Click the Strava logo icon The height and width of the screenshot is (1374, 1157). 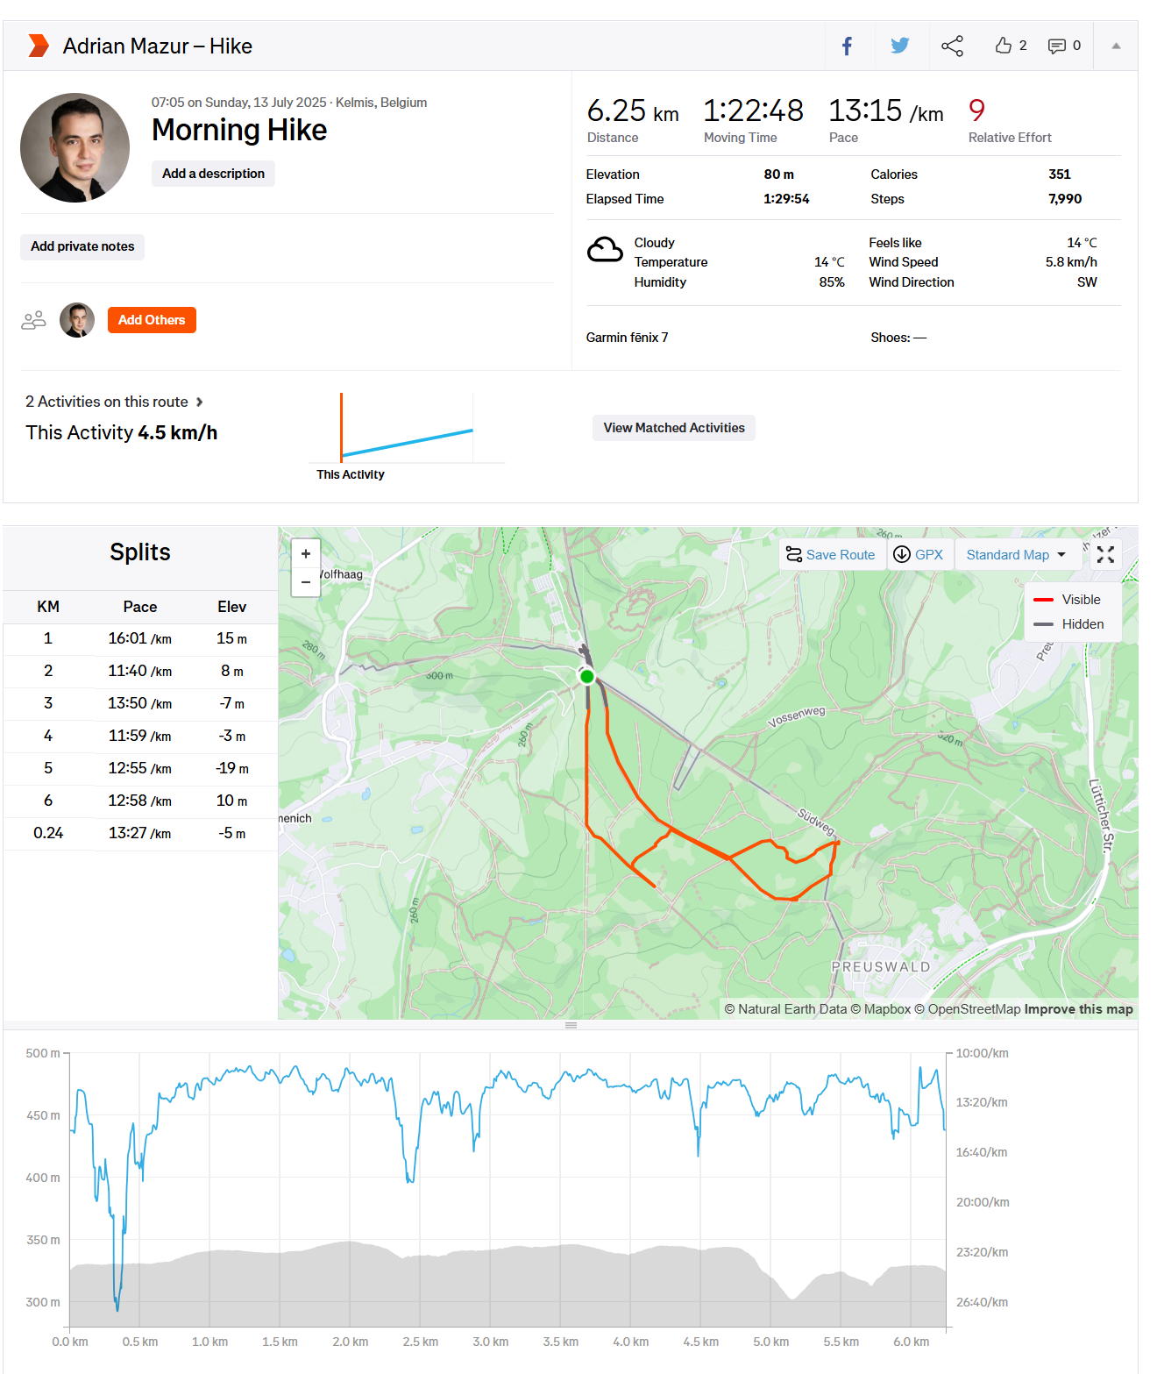[x=38, y=46]
